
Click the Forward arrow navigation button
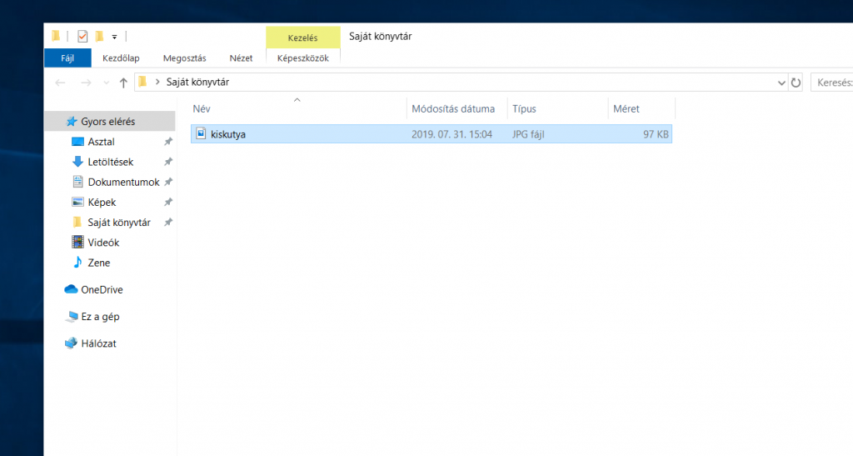pos(85,83)
